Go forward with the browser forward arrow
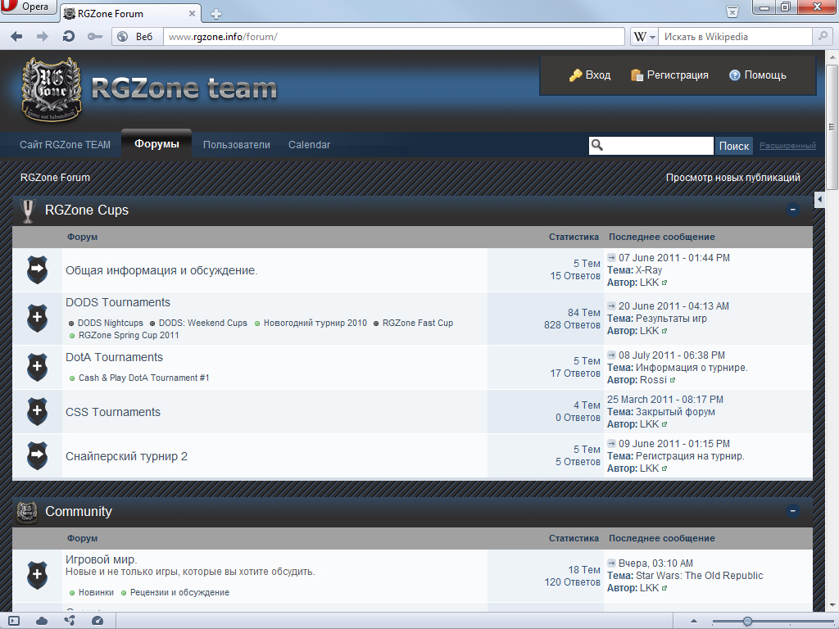 click(x=43, y=36)
